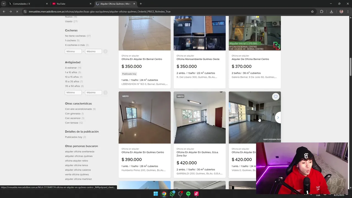Image resolution: width=352 pixels, height=198 pixels.
Task: Open the Galería Bernal listing photo thumbnail
Action: (x=255, y=33)
